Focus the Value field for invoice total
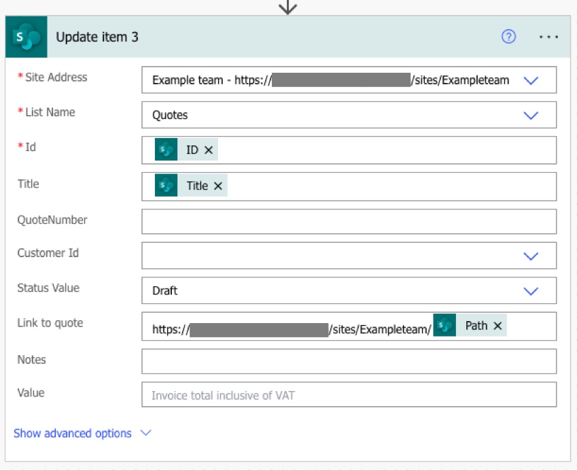This screenshot has width=577, height=470. [x=349, y=395]
